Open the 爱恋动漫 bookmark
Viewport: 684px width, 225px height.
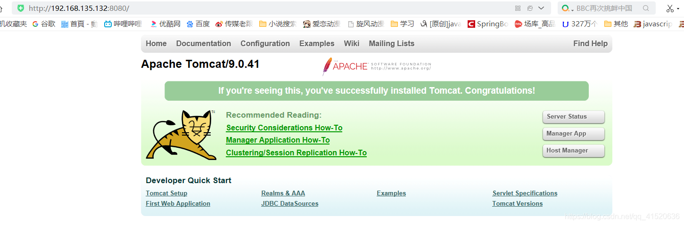coord(321,24)
